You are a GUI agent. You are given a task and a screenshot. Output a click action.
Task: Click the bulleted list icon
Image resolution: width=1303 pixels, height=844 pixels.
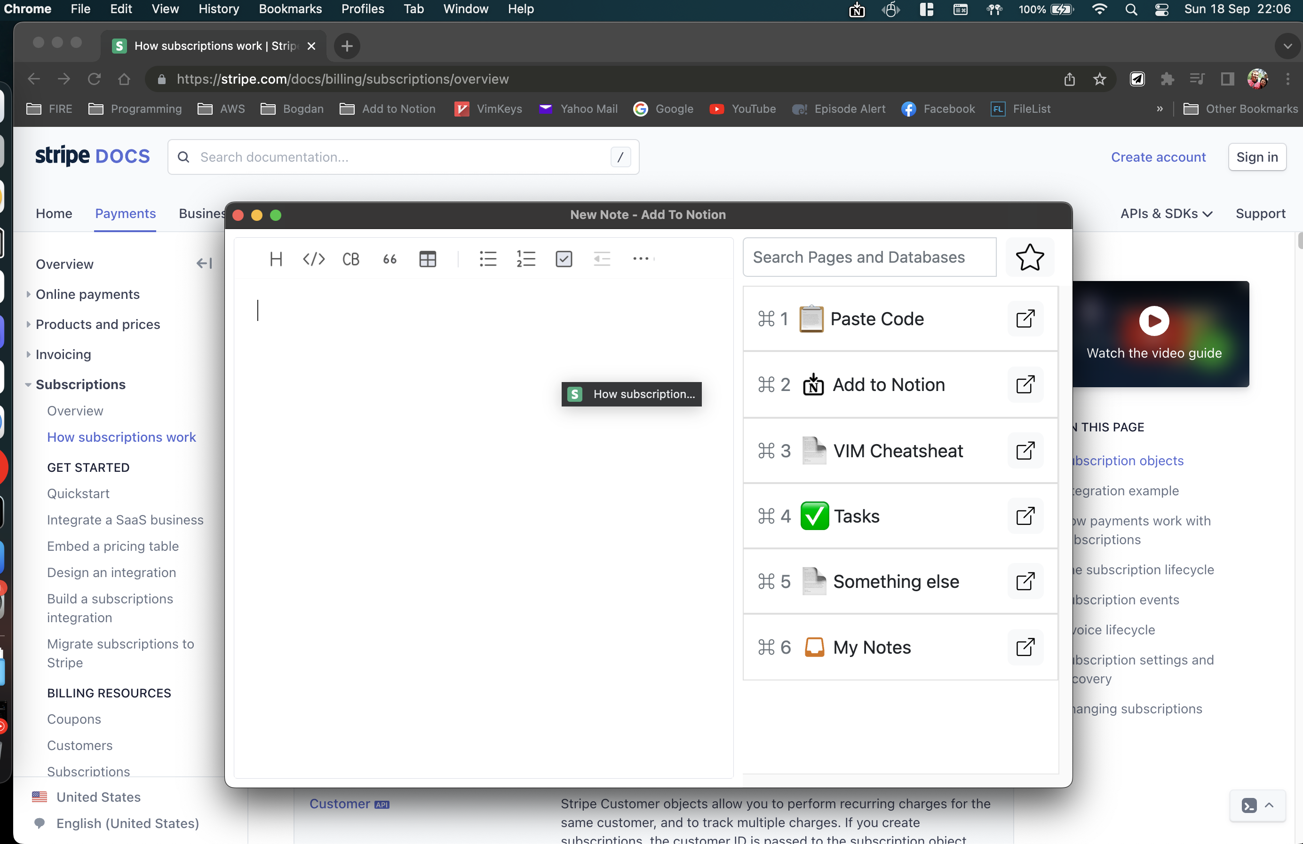pos(488,259)
